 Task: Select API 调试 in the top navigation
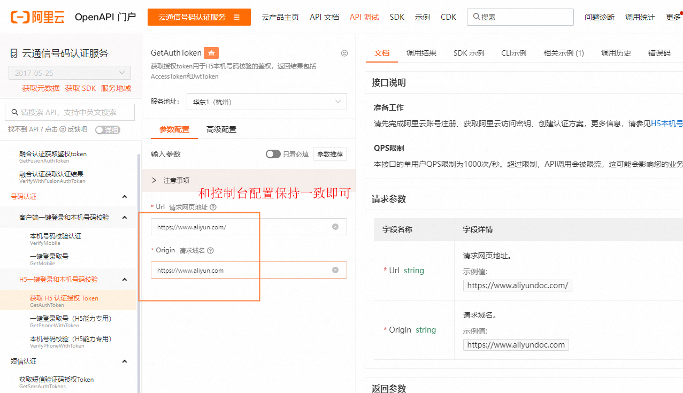[x=364, y=17]
